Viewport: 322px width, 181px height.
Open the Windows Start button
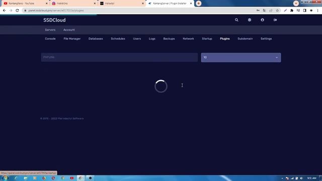[x=5, y=178]
